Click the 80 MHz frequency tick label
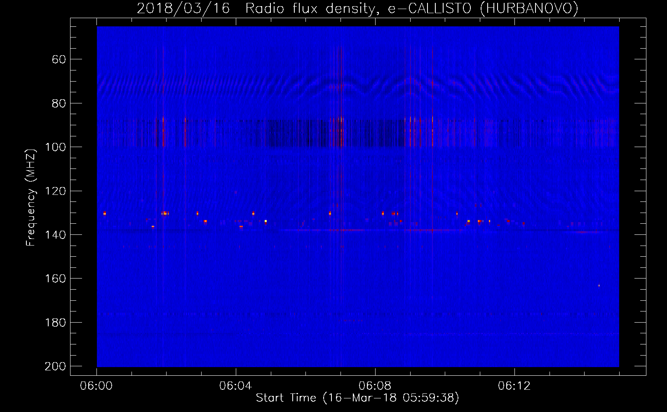Viewport: 667px width, 412px height. point(59,103)
